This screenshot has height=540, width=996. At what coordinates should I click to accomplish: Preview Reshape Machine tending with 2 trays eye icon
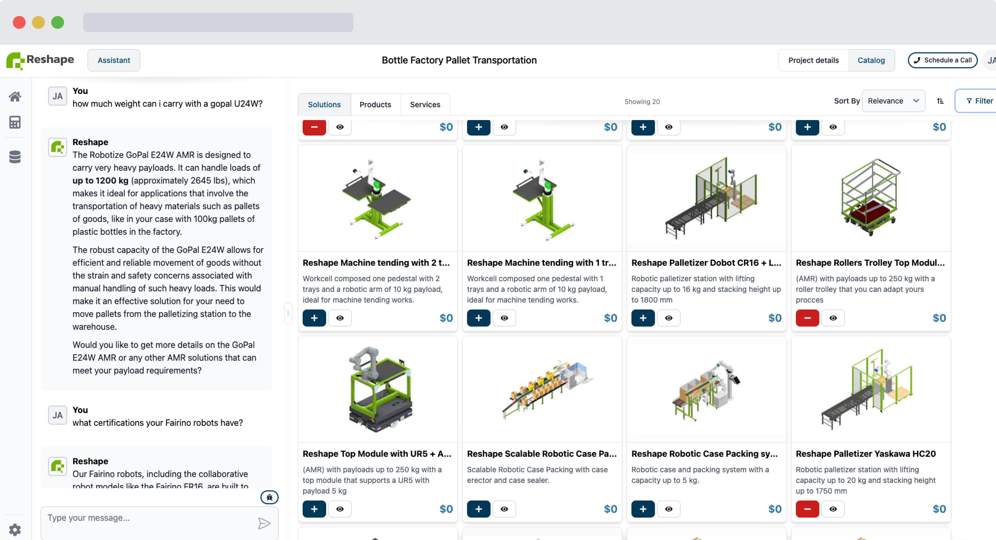click(340, 318)
